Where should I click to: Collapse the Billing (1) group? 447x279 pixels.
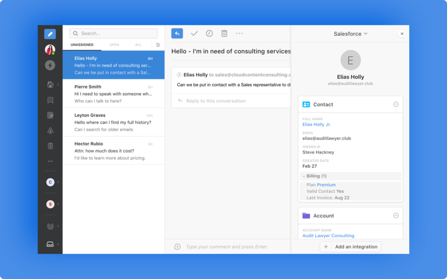[x=350, y=176]
